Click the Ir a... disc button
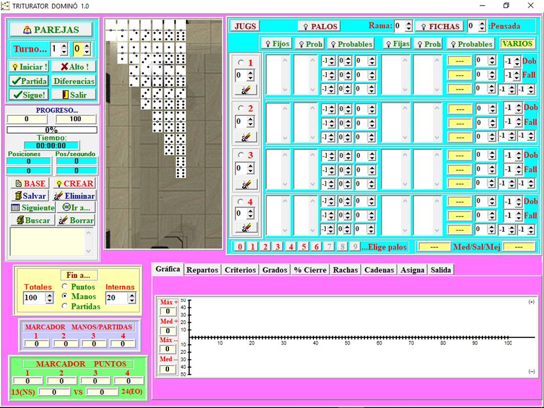Viewport: 544px width, 408px height. 75,208
